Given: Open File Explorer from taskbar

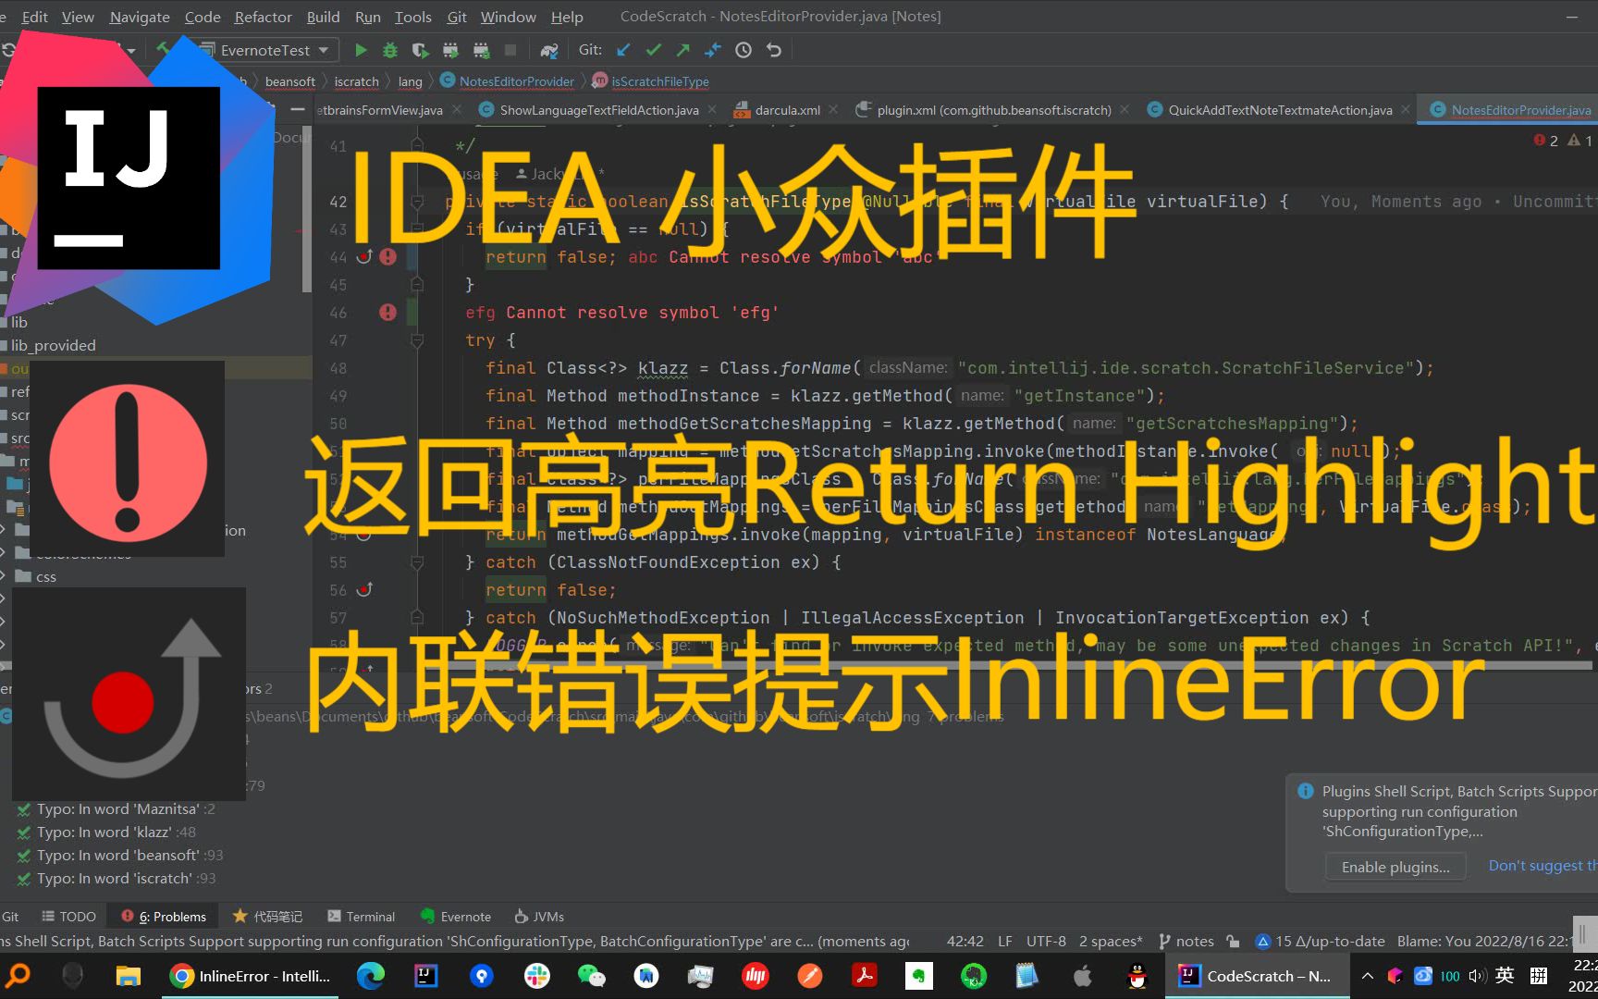Looking at the screenshot, I should (x=128, y=976).
